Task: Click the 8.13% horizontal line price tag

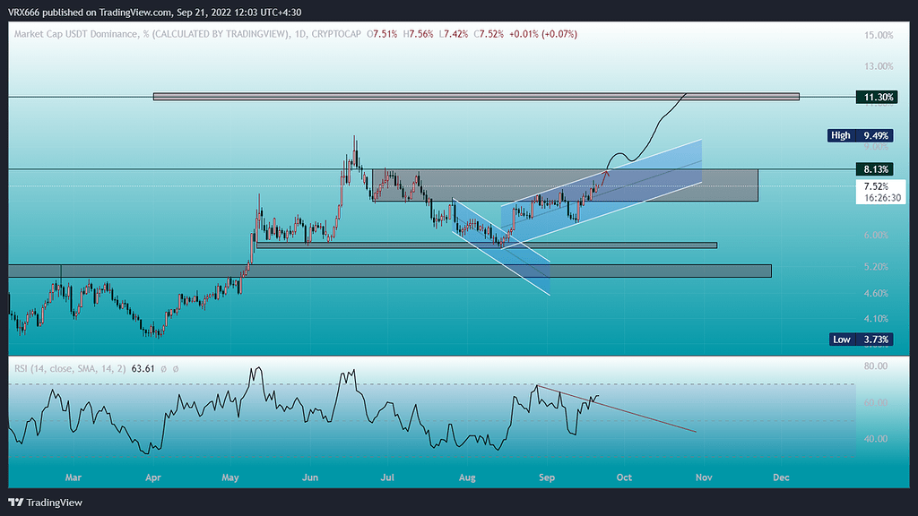Action: (875, 168)
